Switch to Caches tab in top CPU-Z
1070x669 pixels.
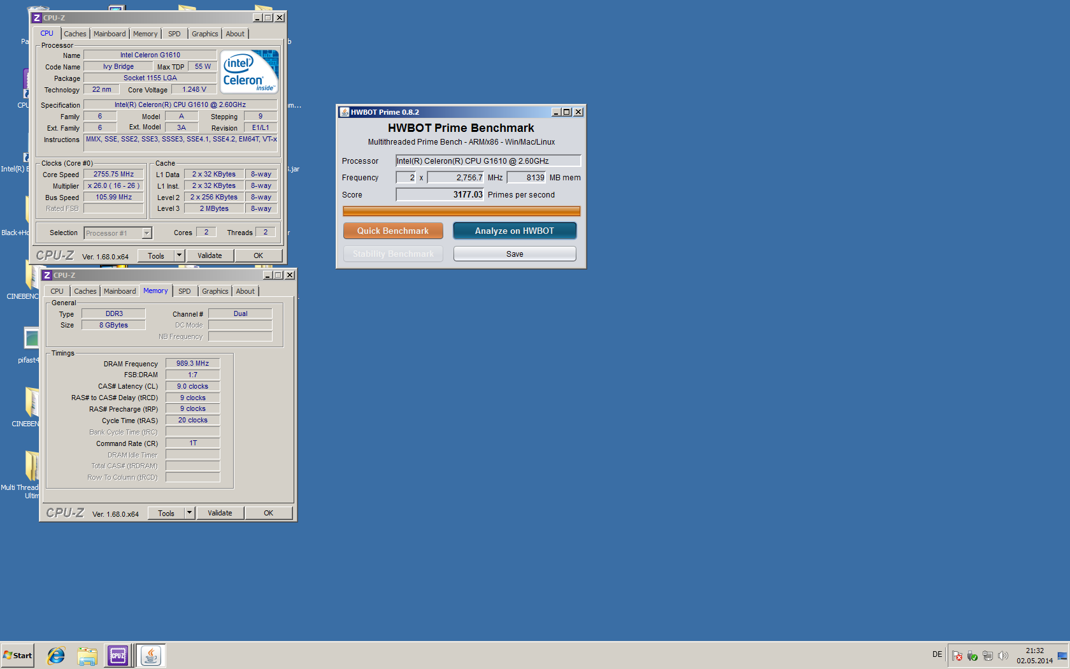(x=75, y=34)
